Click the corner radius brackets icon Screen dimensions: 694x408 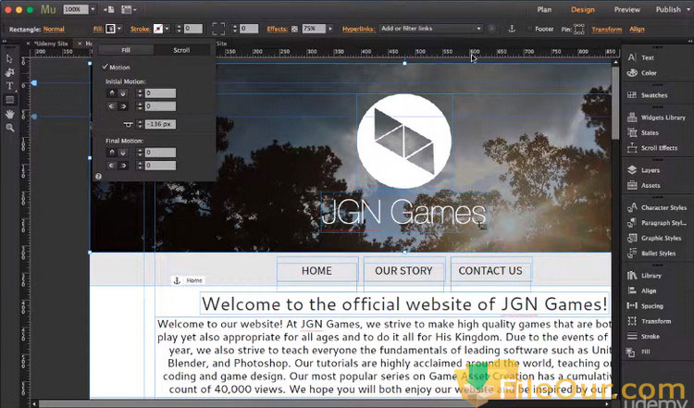218,29
